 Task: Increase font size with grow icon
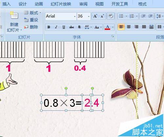95,16
